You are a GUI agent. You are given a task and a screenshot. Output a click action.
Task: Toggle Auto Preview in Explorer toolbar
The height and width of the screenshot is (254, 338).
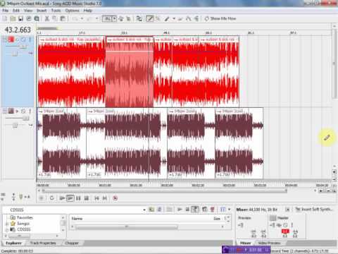195,210
